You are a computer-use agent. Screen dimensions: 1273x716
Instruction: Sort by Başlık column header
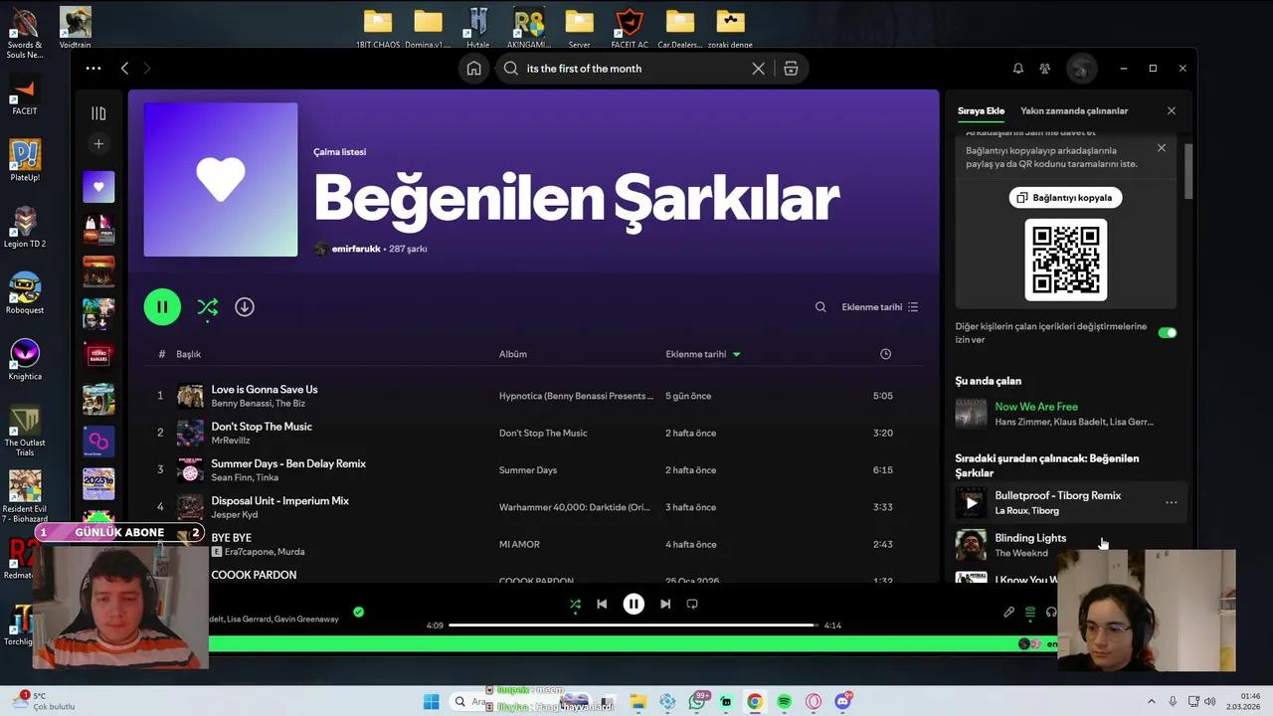(189, 354)
